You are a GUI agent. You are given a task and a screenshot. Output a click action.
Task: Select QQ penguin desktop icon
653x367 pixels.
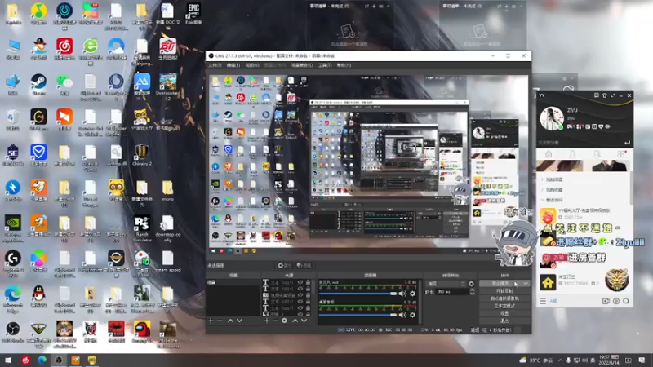pos(38,296)
